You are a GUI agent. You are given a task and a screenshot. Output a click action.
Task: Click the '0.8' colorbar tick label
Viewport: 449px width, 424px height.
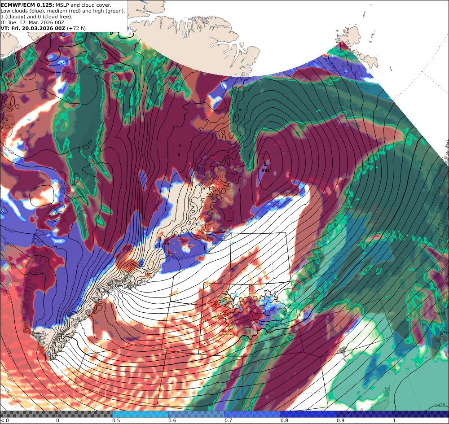tap(284, 420)
